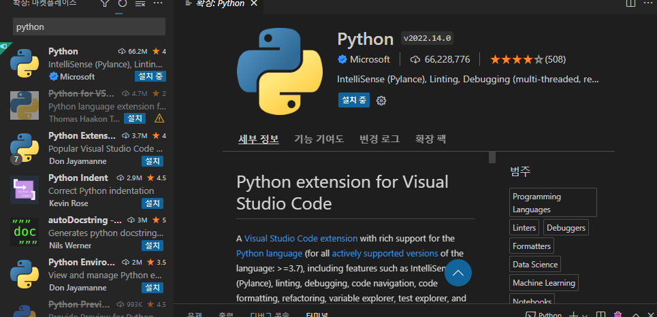Click the green doc autoDocstring icon

tap(25, 231)
